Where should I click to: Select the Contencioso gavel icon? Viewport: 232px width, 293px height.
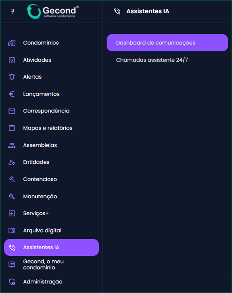(x=12, y=179)
